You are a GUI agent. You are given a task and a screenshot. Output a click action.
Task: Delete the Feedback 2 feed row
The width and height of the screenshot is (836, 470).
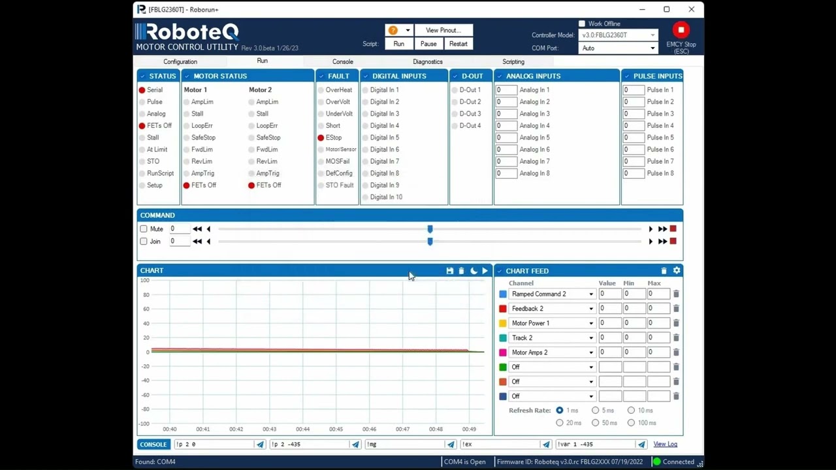tap(676, 309)
